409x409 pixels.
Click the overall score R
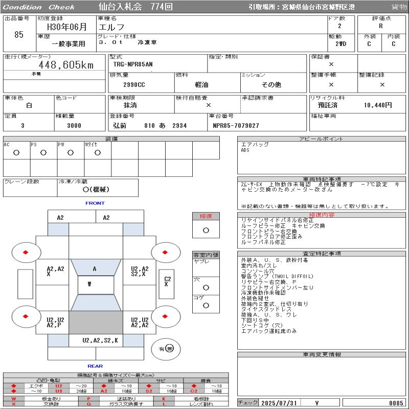click(381, 26)
